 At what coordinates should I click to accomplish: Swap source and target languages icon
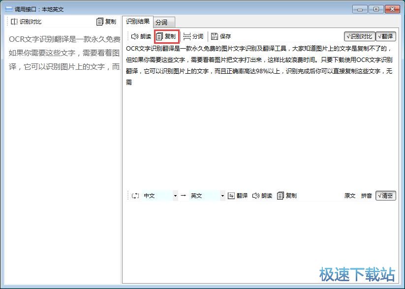[x=135, y=196]
